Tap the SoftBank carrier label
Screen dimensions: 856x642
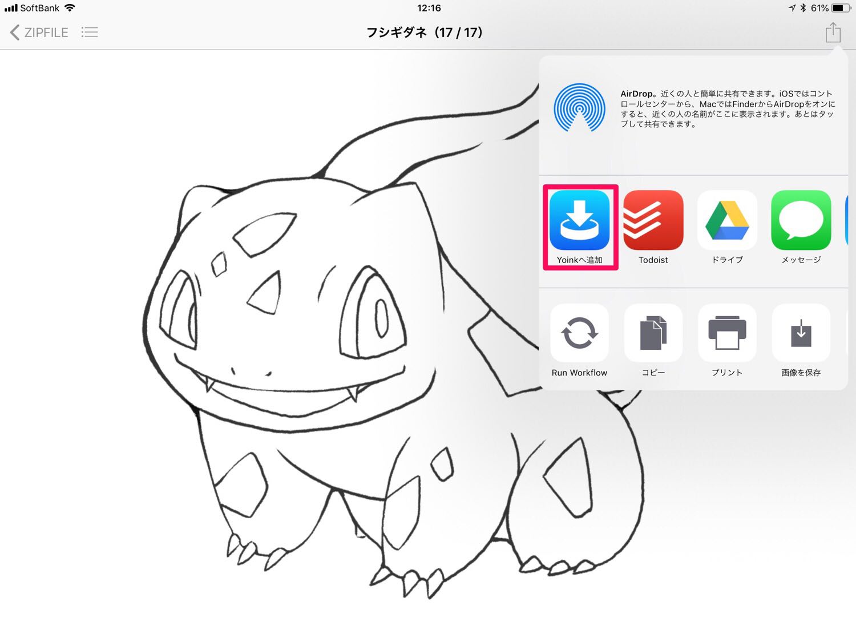point(39,8)
